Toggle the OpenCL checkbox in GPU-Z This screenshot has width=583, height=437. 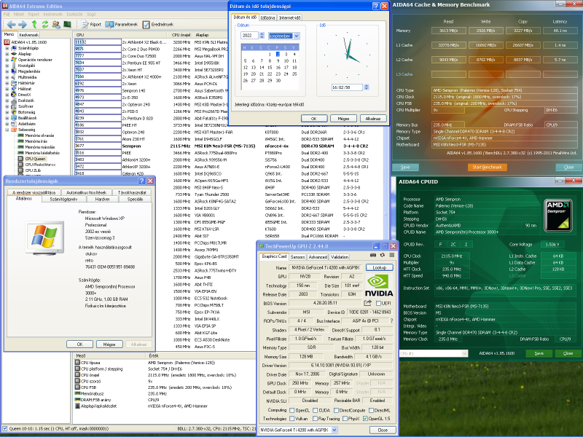[x=292, y=410]
